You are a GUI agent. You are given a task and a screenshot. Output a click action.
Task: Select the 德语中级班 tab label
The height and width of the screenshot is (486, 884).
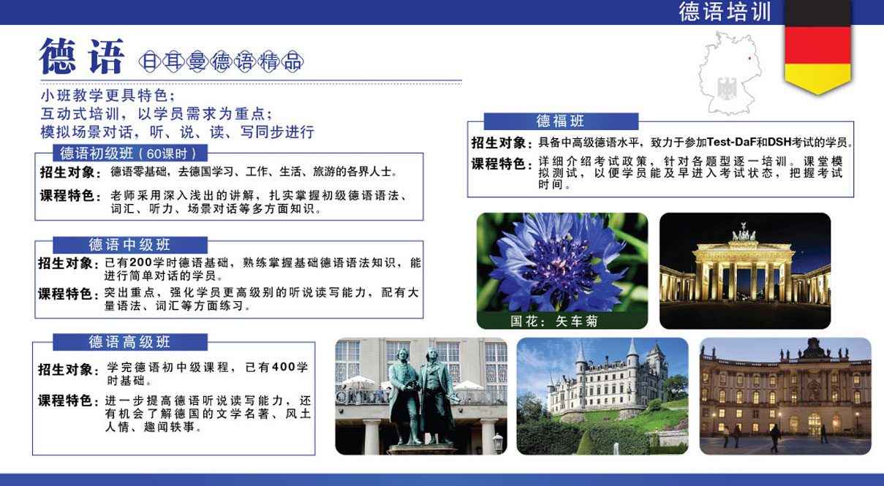click(130, 245)
